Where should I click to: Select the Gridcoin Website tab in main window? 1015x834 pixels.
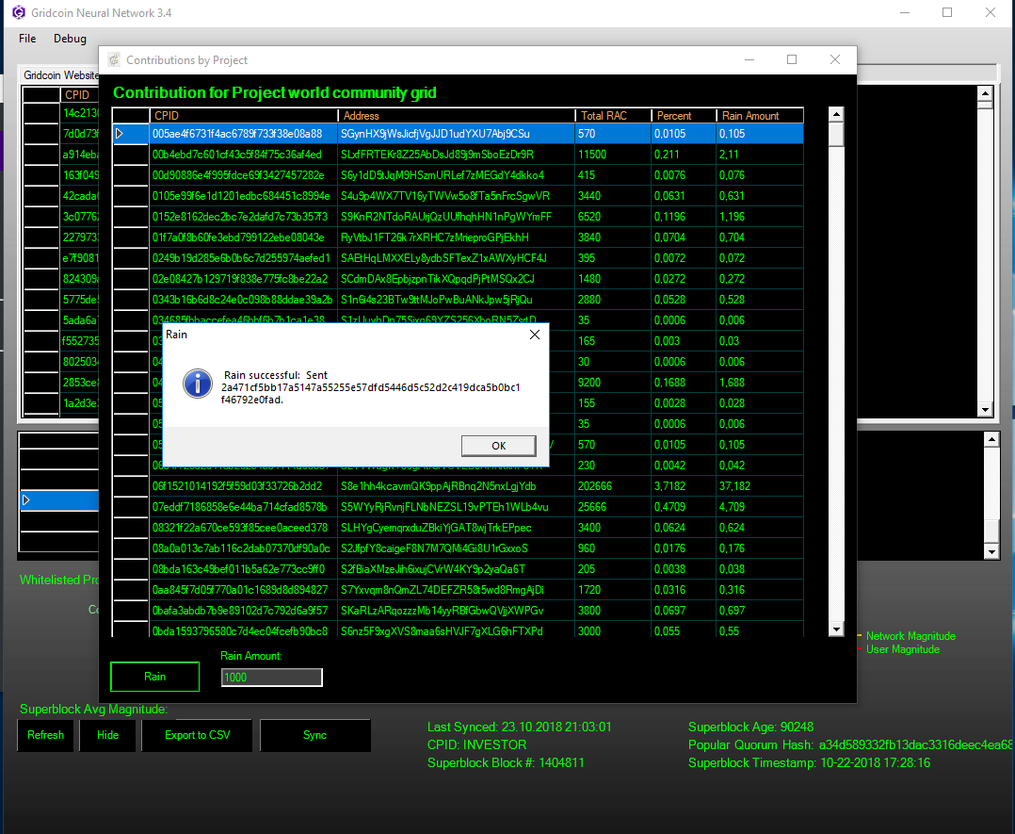coord(60,75)
